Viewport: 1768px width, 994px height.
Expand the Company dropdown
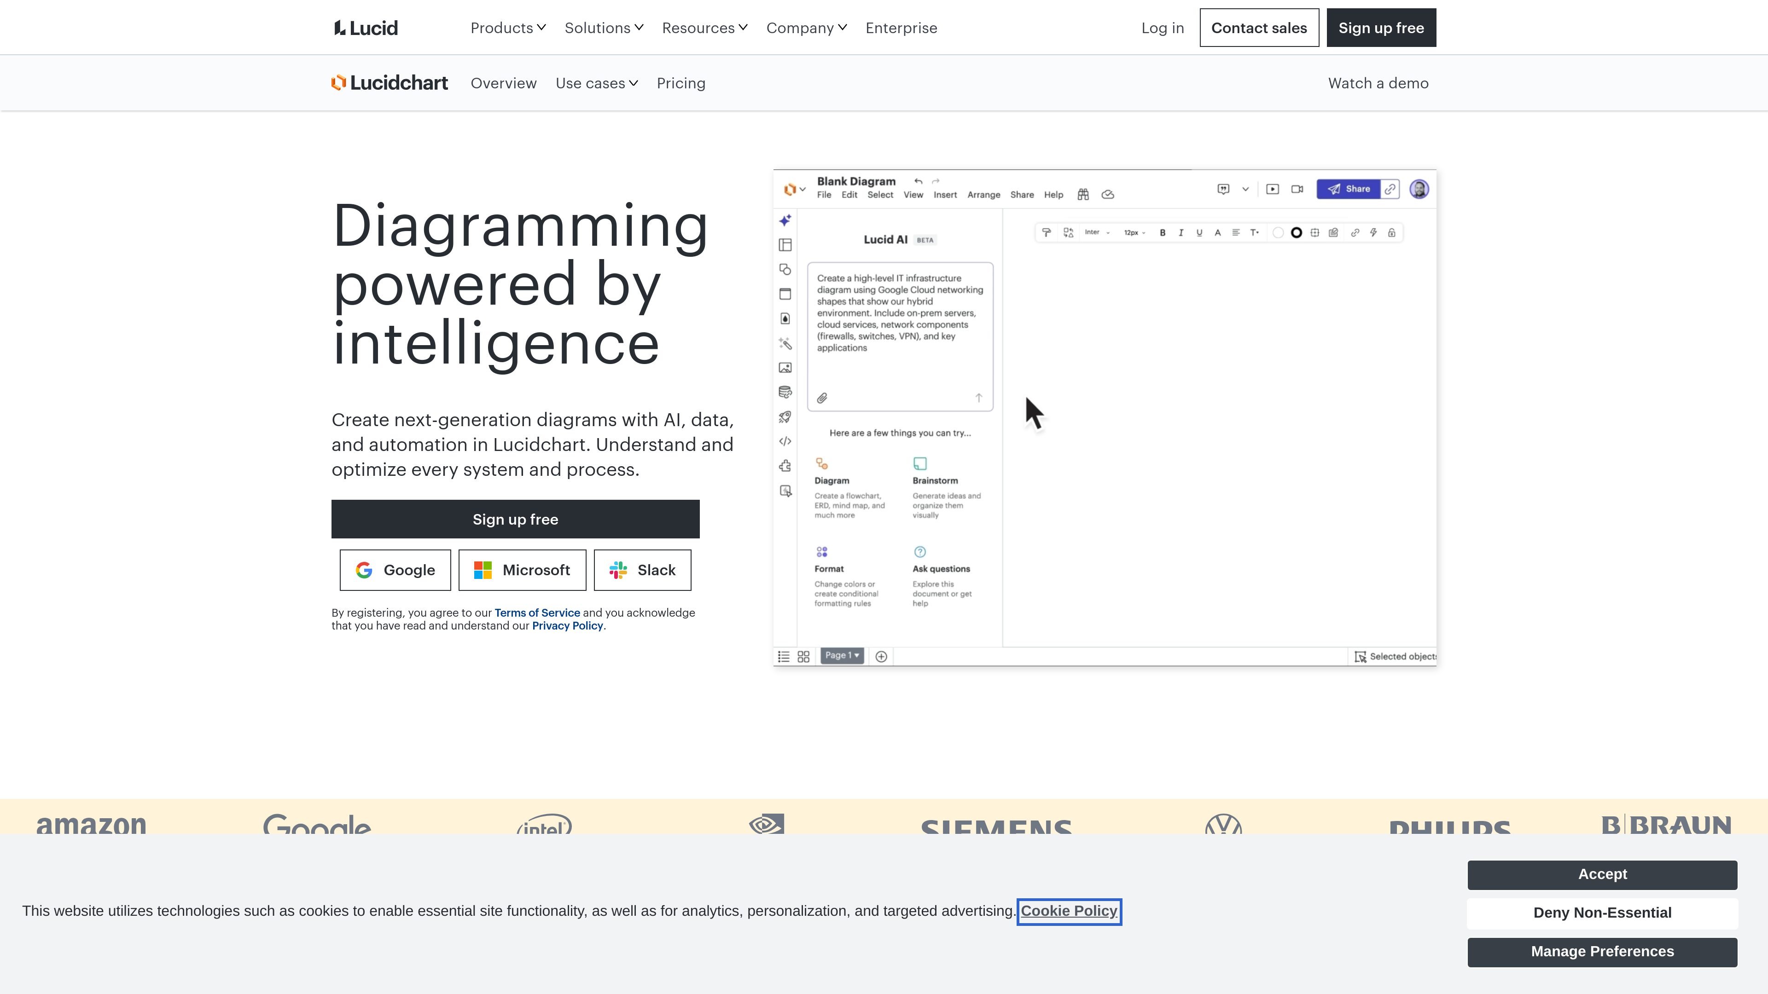(807, 28)
